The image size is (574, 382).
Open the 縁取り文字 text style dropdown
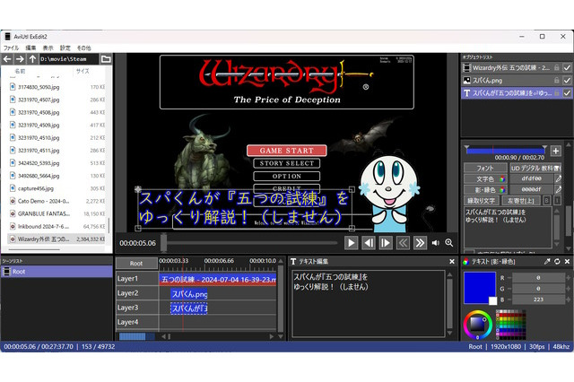pos(481,201)
